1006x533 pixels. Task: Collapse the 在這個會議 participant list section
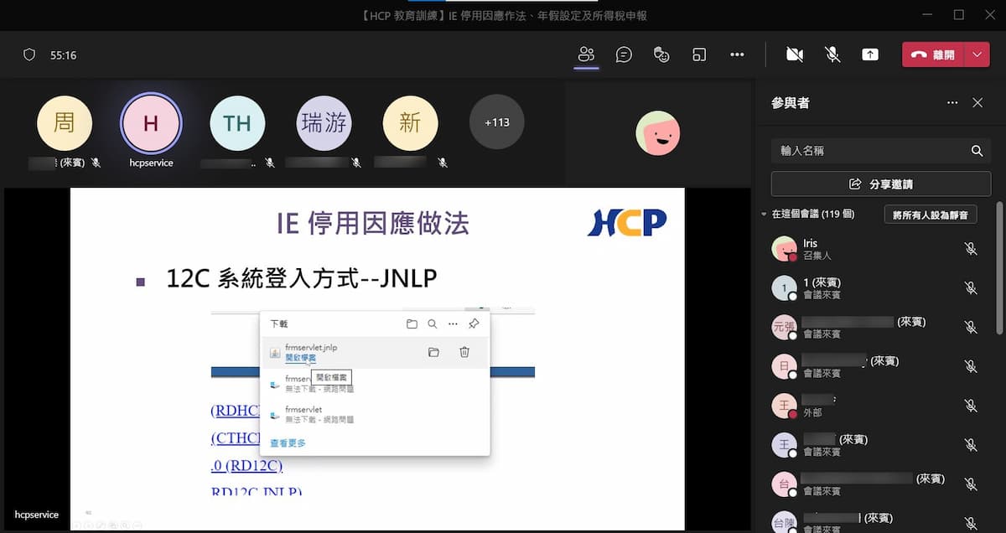tap(764, 215)
